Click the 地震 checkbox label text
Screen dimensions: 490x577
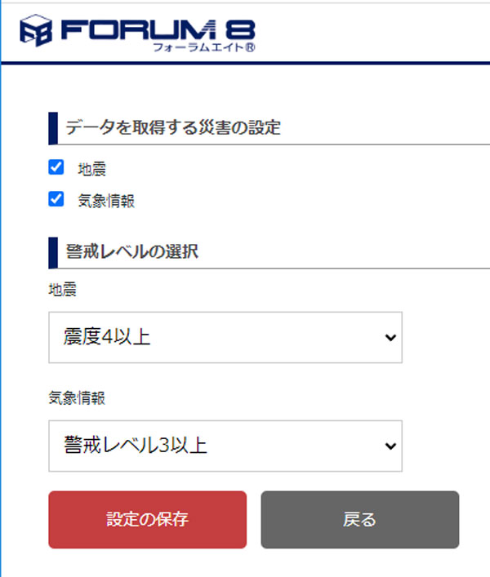point(92,169)
